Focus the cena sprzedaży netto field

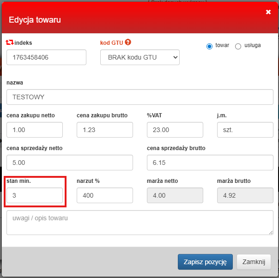click(x=70, y=163)
